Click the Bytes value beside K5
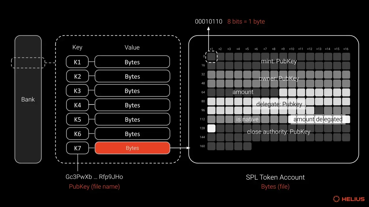The width and height of the screenshot is (369, 207). click(x=132, y=120)
